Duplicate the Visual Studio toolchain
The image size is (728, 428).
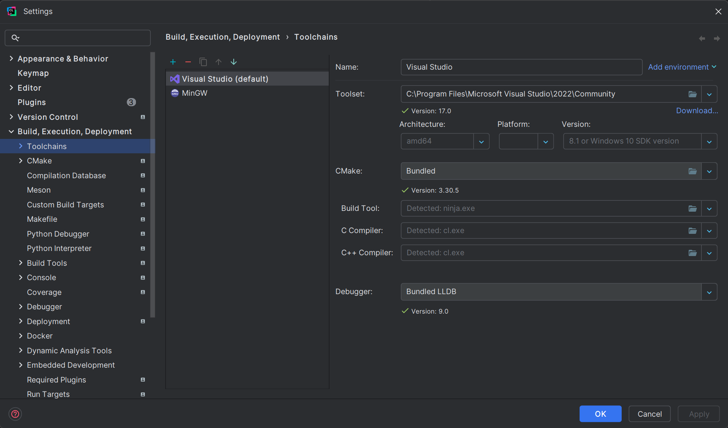tap(203, 62)
